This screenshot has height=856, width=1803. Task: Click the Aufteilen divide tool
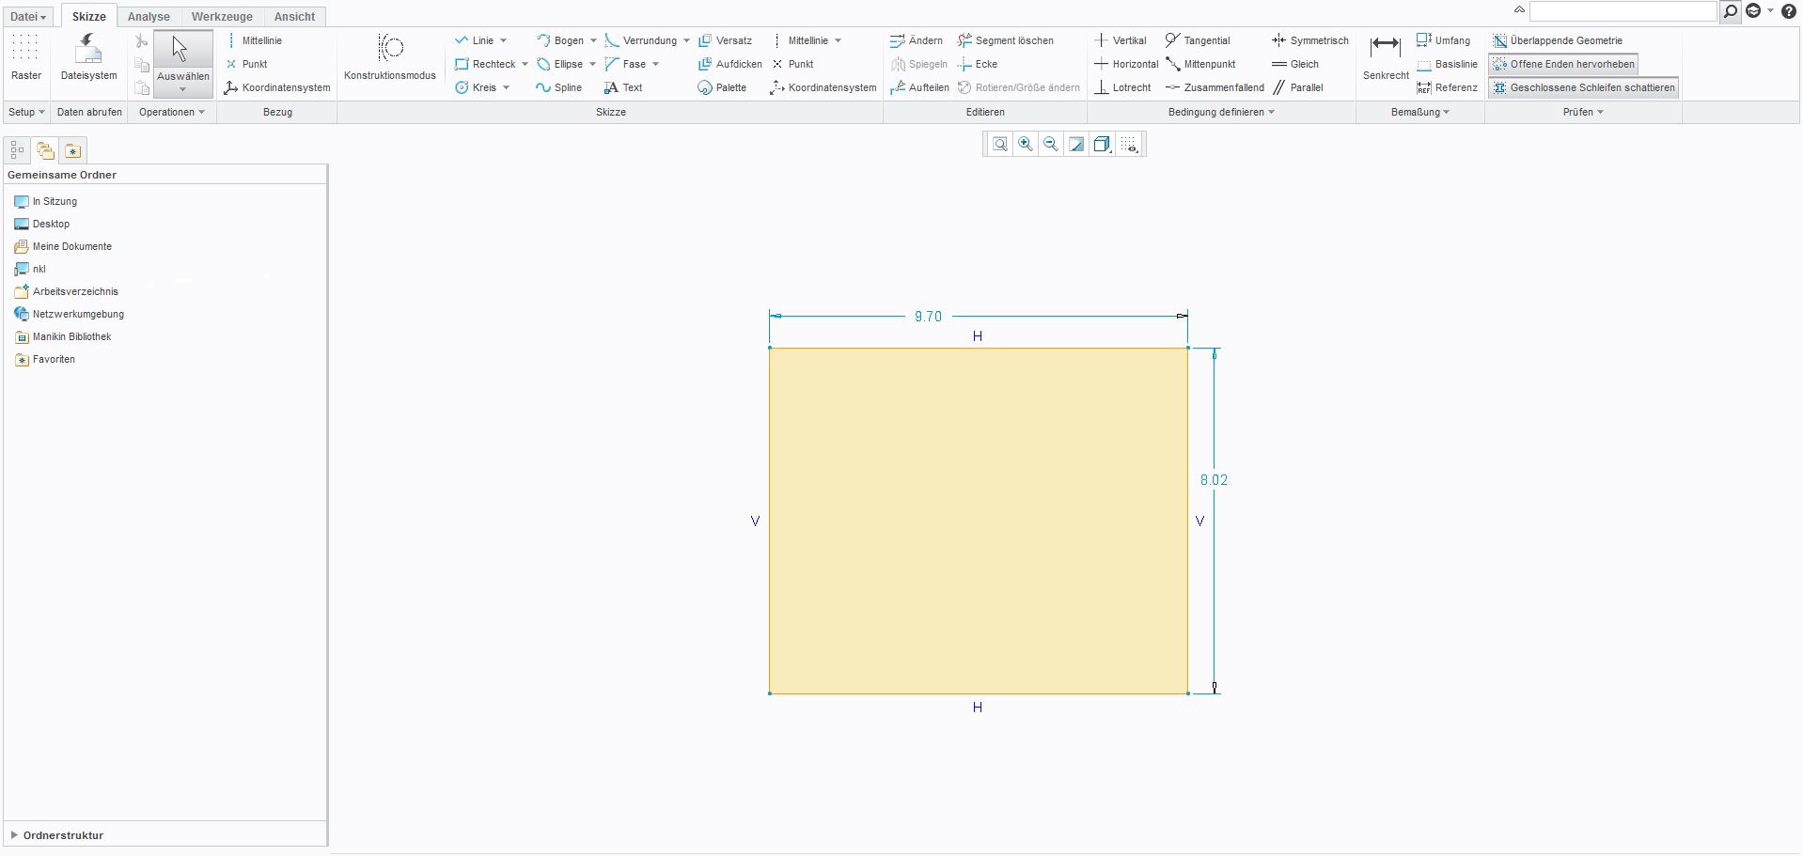click(920, 87)
